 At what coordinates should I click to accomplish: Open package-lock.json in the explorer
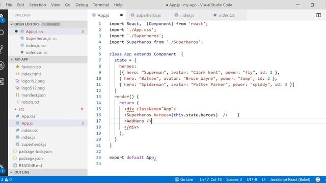coord(48,151)
